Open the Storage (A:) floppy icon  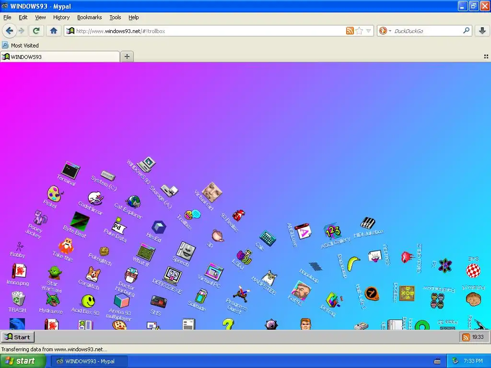coord(169,190)
